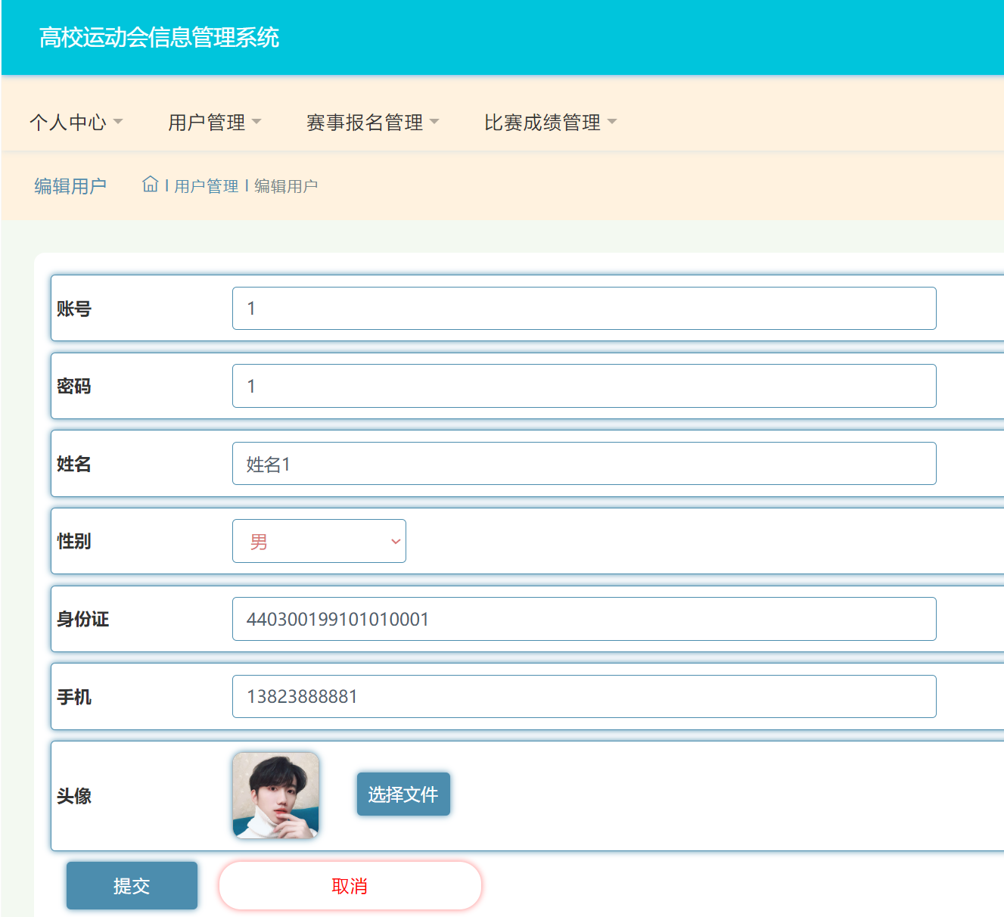
Task: Open the 用户管理 dropdown arrow
Action: (256, 121)
